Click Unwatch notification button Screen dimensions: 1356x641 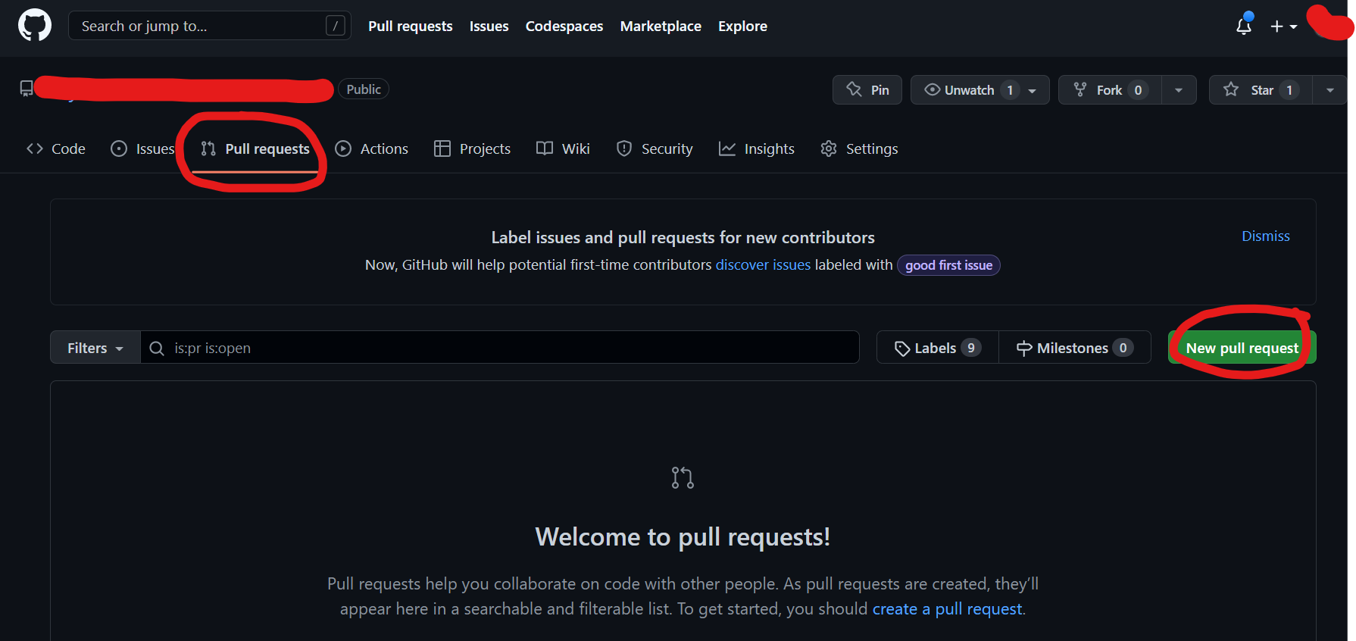tap(980, 89)
